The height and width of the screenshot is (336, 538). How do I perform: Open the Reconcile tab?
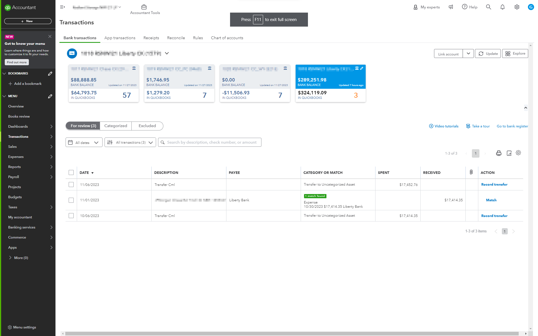pyautogui.click(x=176, y=38)
